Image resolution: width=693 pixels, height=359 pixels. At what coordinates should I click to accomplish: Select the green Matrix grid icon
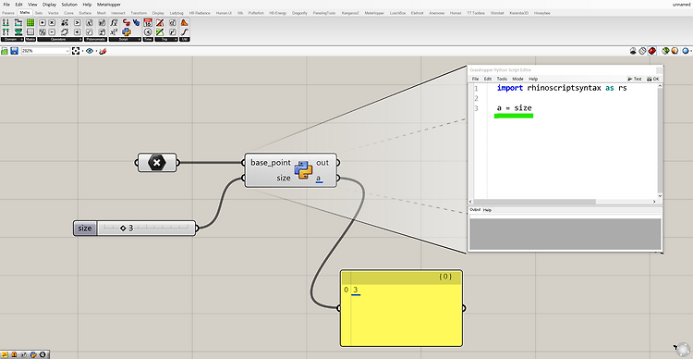coord(30,22)
